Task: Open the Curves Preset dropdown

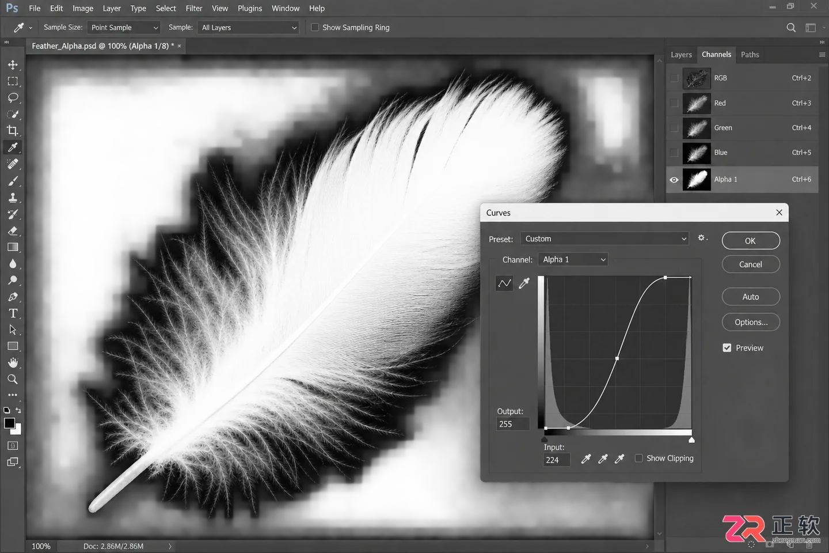Action: (x=604, y=238)
